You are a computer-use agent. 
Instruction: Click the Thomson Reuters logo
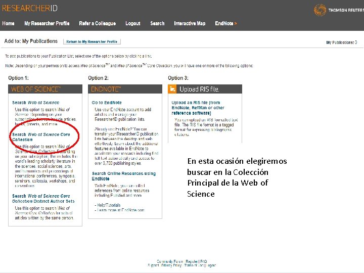click(x=339, y=10)
